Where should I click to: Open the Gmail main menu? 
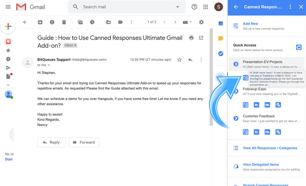8,7
